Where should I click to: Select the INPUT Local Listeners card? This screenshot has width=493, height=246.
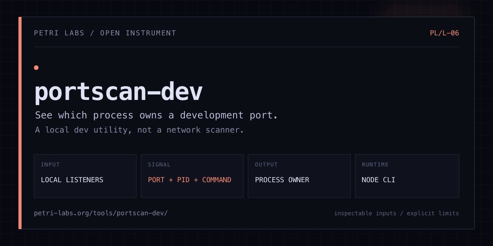pos(85,176)
